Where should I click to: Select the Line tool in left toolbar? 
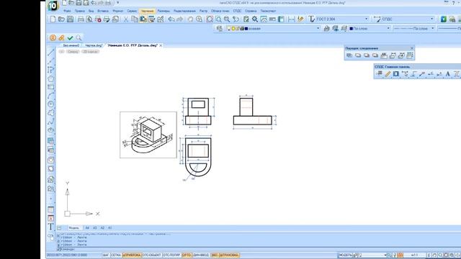[51, 53]
